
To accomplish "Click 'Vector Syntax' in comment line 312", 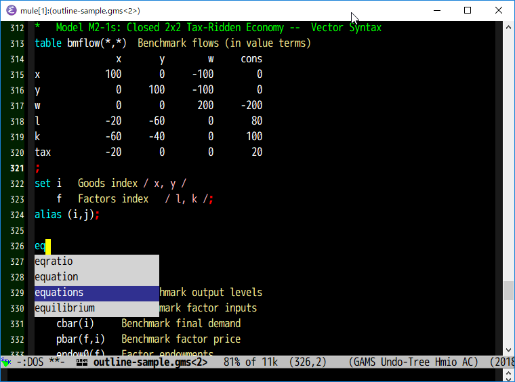I will 346,28.
